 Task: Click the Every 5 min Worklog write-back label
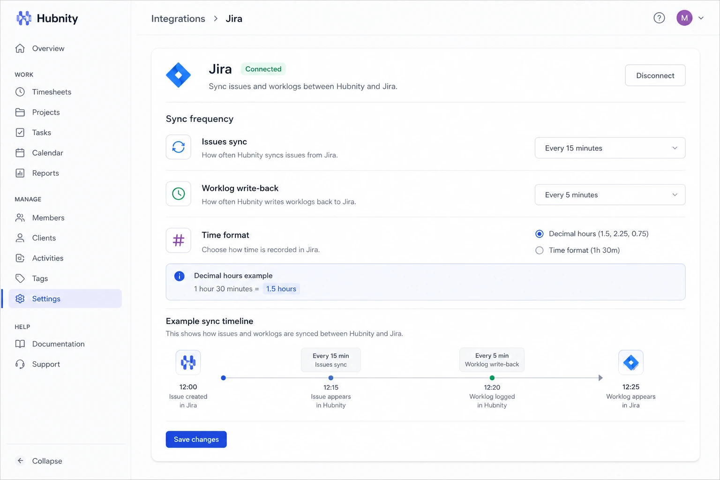(492, 360)
